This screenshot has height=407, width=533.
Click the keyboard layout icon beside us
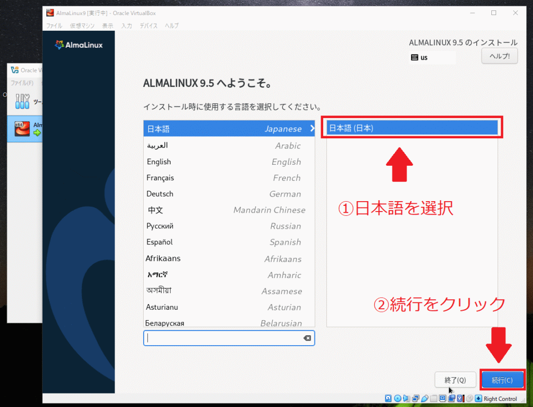point(414,57)
